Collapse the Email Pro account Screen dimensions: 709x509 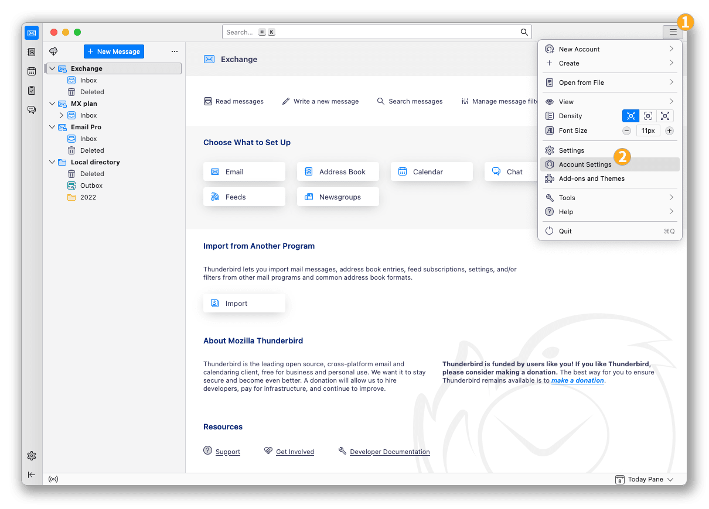click(52, 127)
